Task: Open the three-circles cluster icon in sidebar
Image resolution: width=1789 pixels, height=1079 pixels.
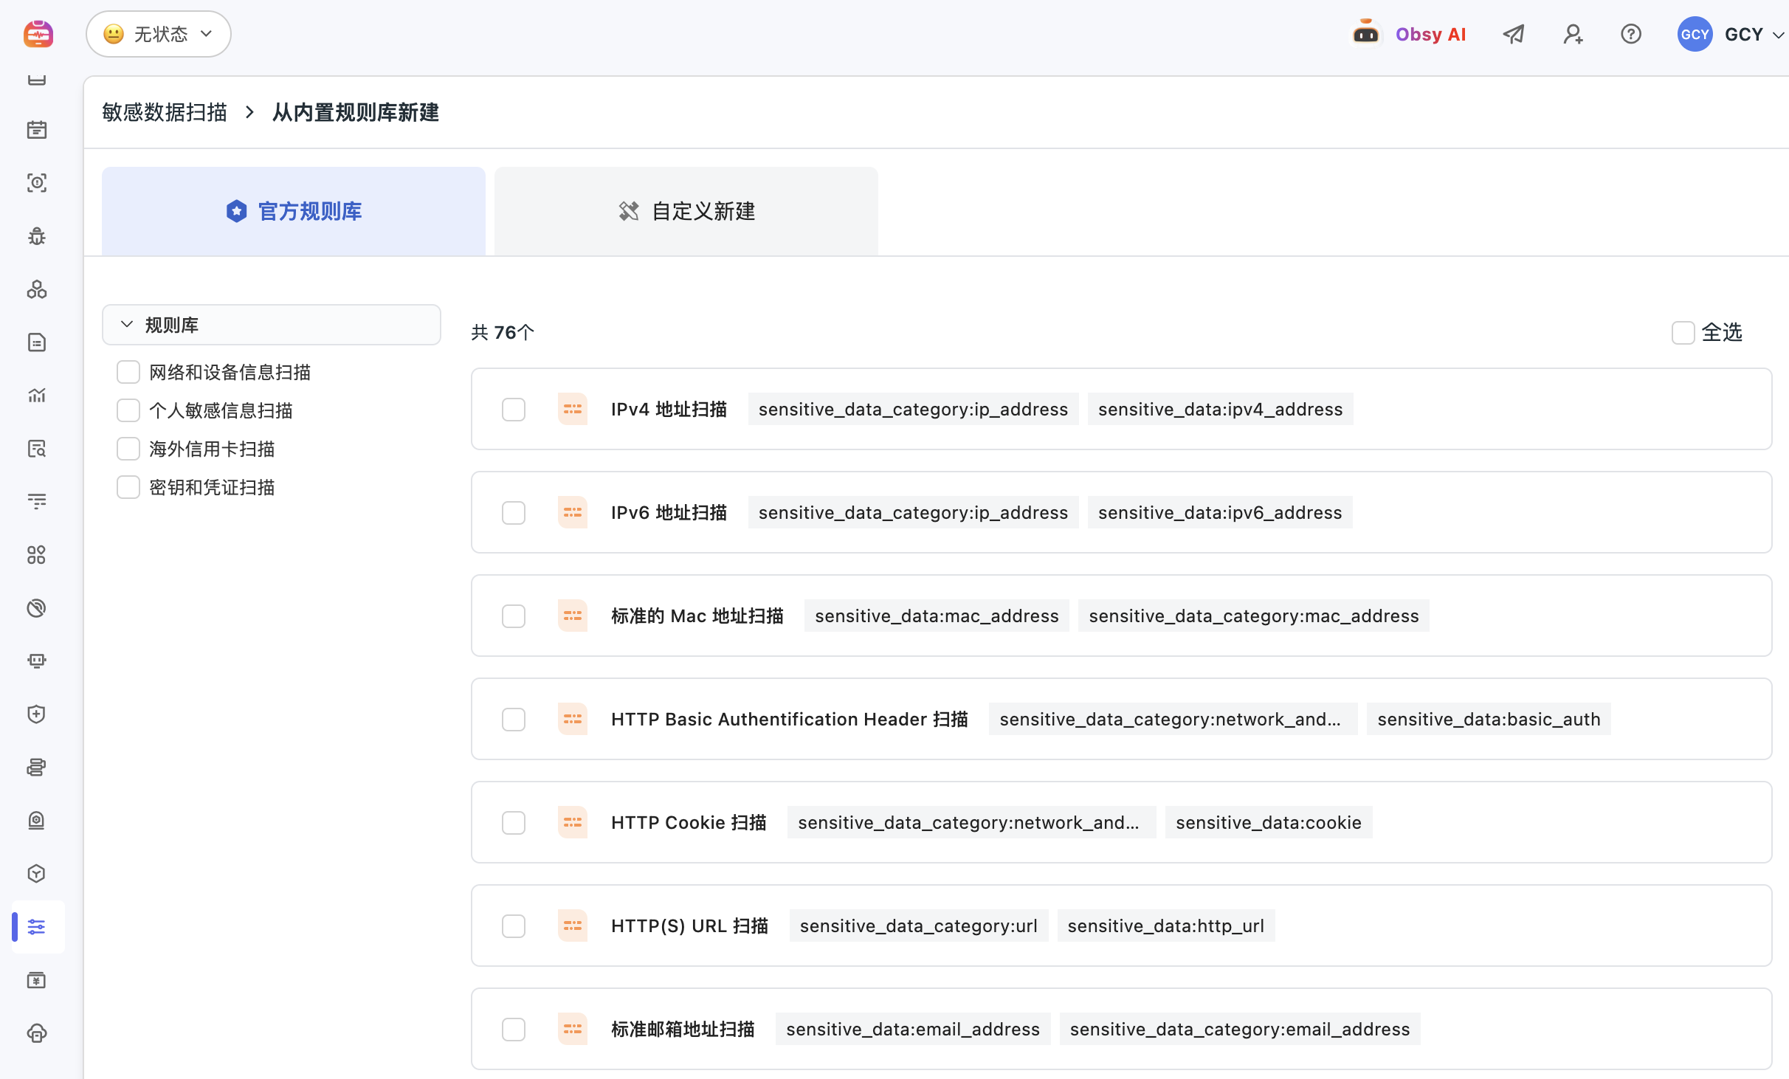Action: pos(37,289)
